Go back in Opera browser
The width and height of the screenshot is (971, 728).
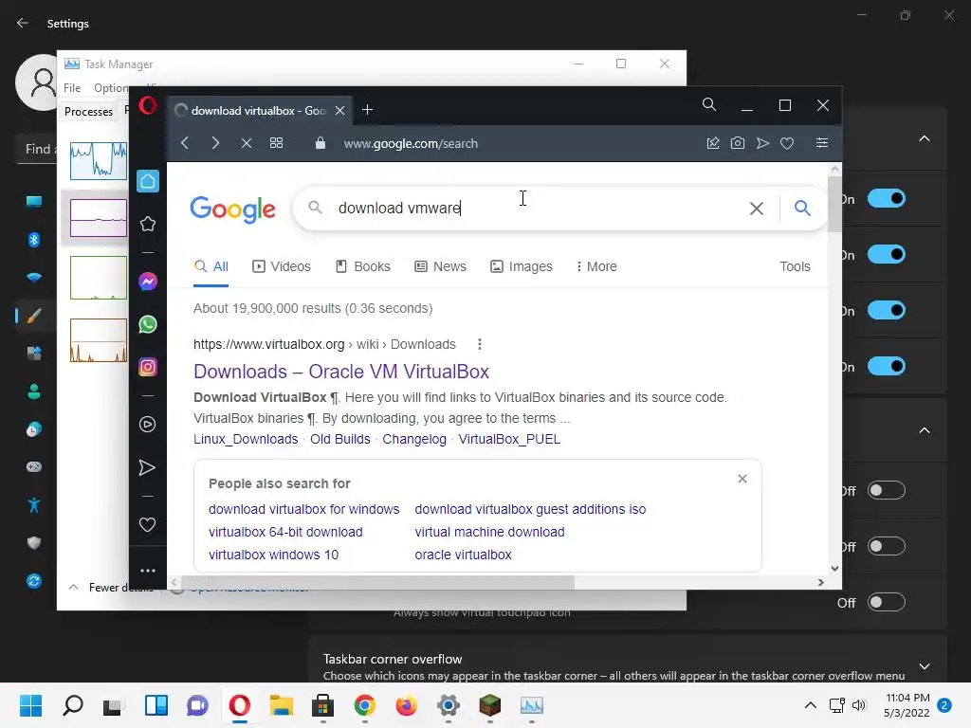tap(185, 143)
